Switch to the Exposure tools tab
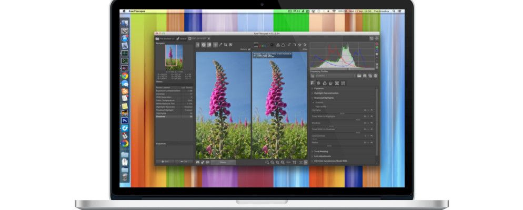The image size is (523, 210). (313, 83)
